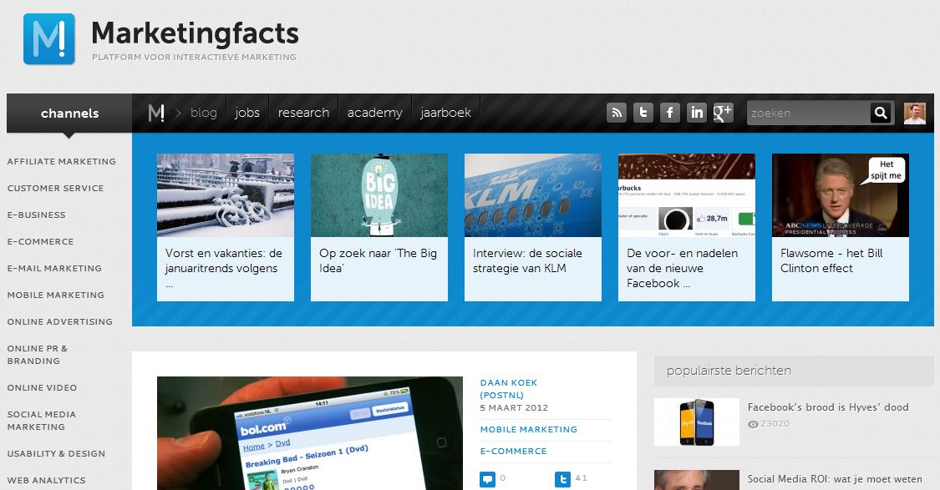Go to the academy section
Image resolution: width=940 pixels, height=490 pixels.
click(374, 113)
